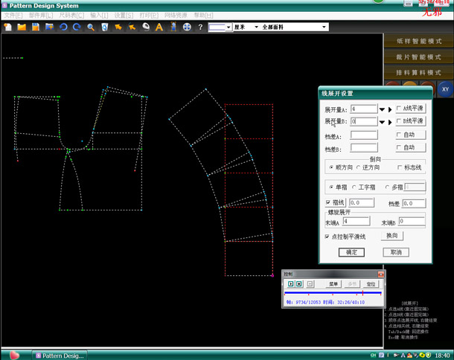The width and height of the screenshot is (454, 360).
Task: Click the 定位 button in control panel
Action: 371,284
